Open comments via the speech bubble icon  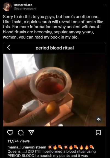(x=21, y=133)
